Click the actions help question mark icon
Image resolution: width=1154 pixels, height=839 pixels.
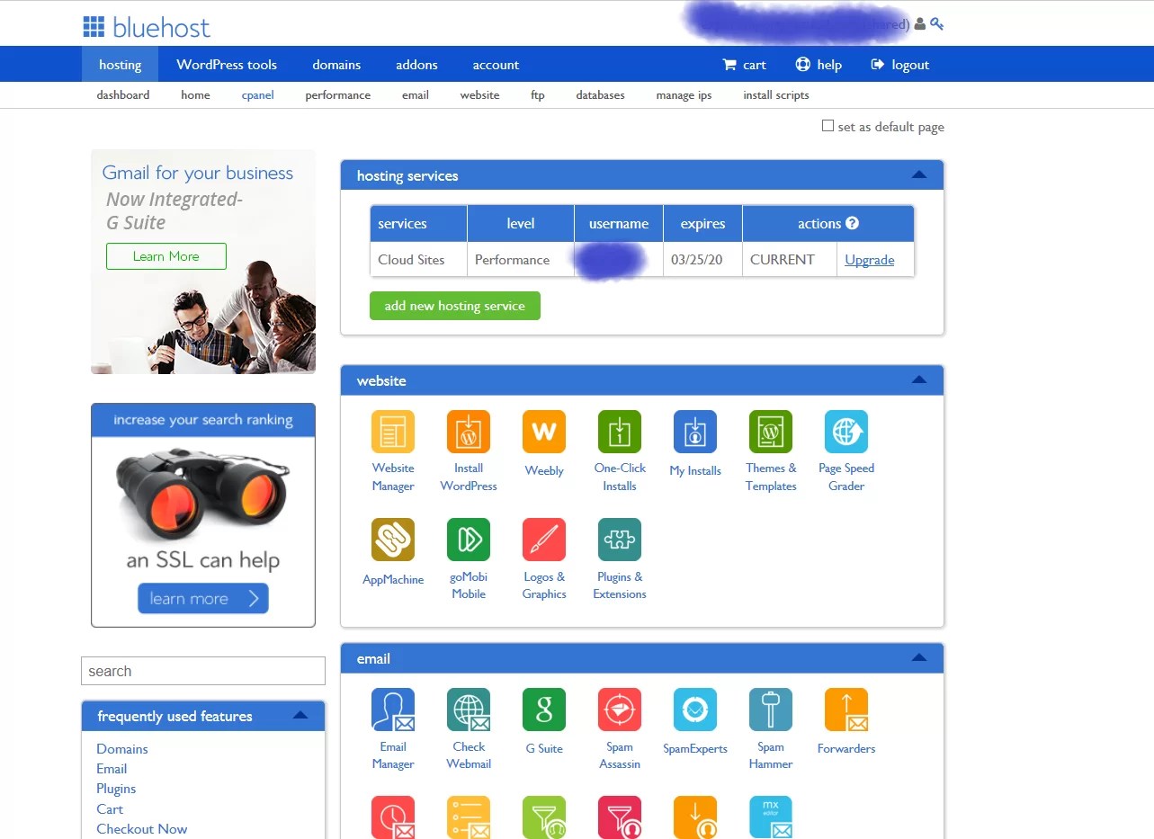click(852, 223)
